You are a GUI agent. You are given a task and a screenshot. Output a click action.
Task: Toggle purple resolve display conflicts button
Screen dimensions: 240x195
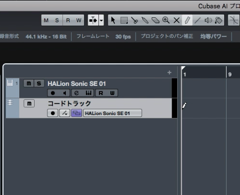pos(77,113)
